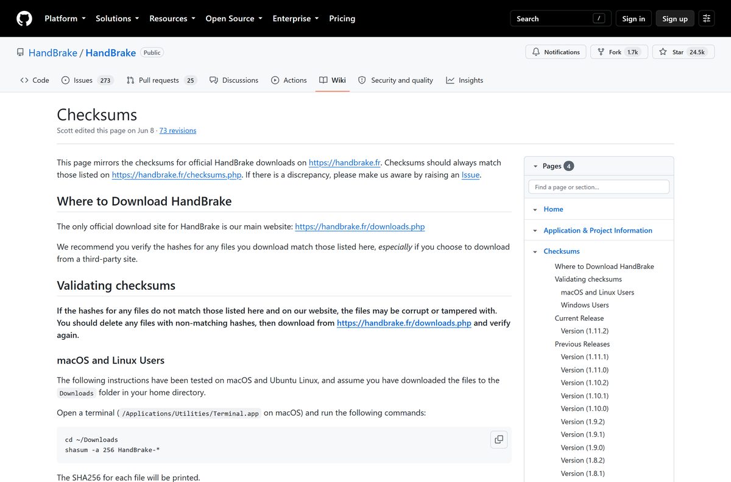Image resolution: width=731 pixels, height=482 pixels.
Task: Open the Enterprise dropdown menu
Action: click(296, 19)
